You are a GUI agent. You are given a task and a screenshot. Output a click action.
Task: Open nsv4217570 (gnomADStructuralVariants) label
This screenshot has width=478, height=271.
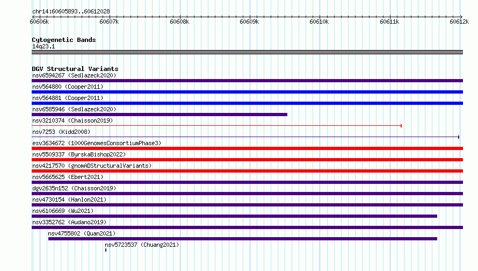[x=92, y=166]
